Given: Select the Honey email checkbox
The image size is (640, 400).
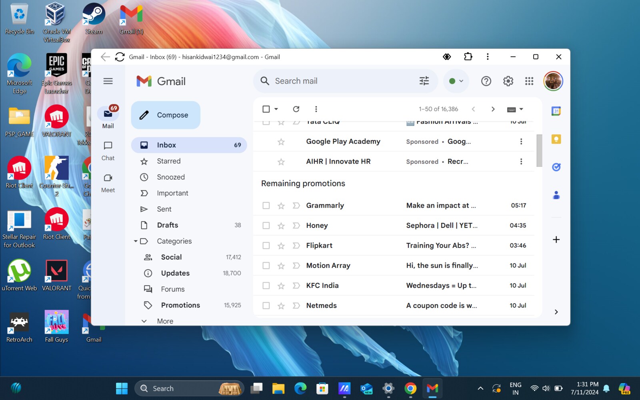Looking at the screenshot, I should pyautogui.click(x=266, y=225).
